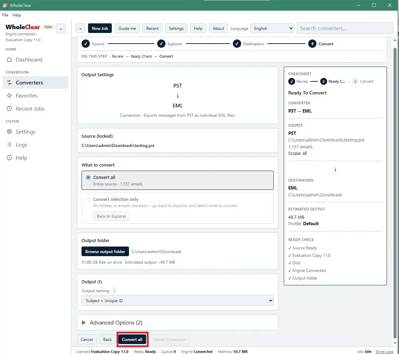Click the Job: Idle status entry
The width and height of the screenshot is (399, 354).
364,352
